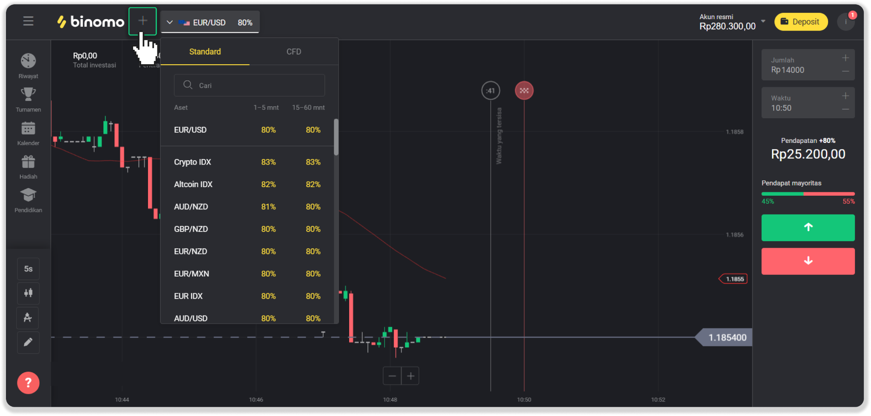Click the red expiration flag marker
This screenshot has width=871, height=416.
(x=524, y=91)
